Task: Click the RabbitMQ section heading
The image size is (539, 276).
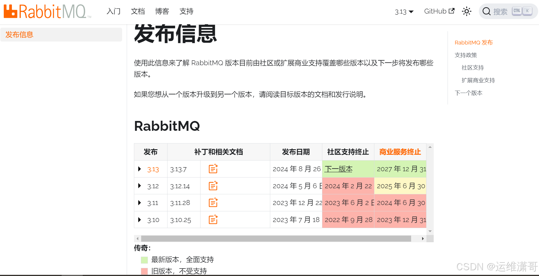Action: point(167,126)
